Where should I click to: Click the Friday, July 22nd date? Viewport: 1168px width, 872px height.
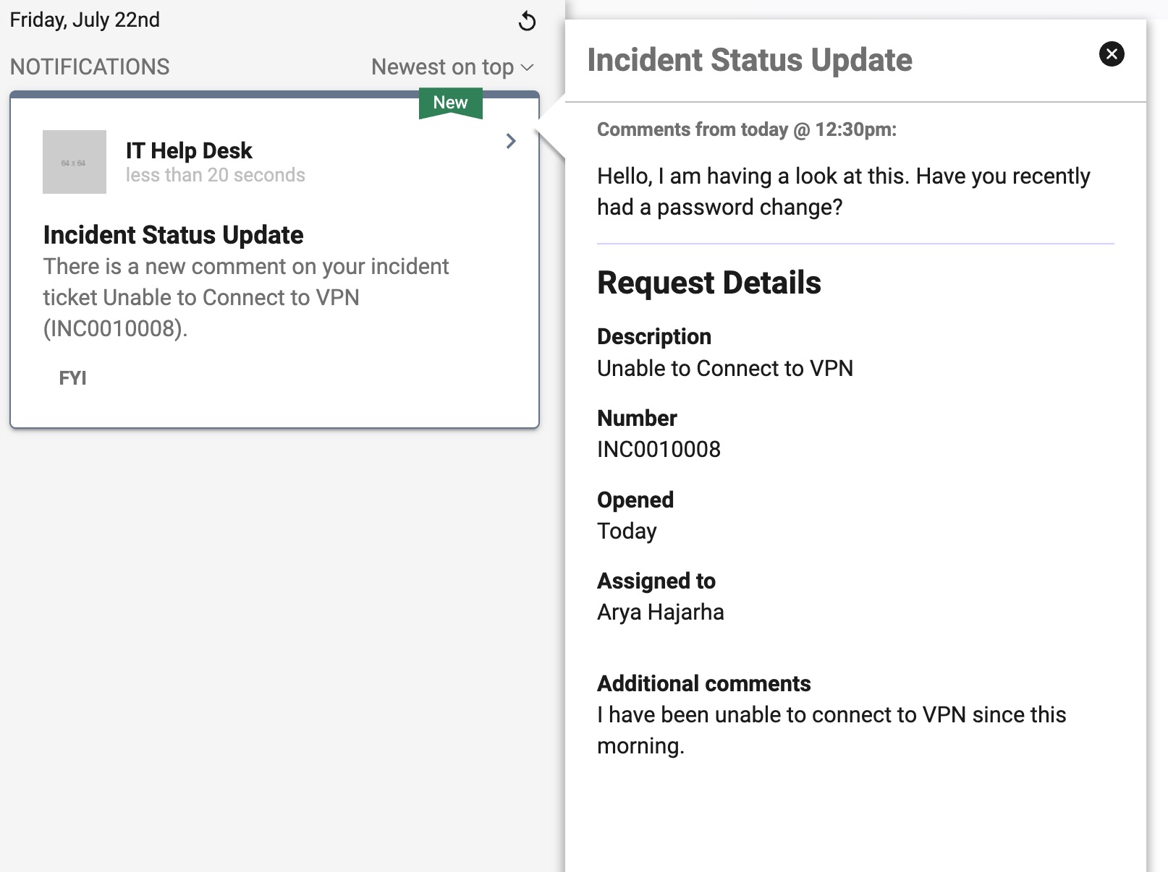tap(85, 20)
